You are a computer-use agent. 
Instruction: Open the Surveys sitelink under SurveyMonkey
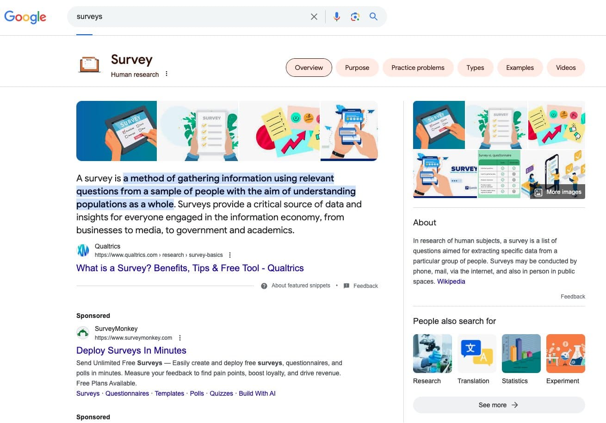pyautogui.click(x=88, y=393)
